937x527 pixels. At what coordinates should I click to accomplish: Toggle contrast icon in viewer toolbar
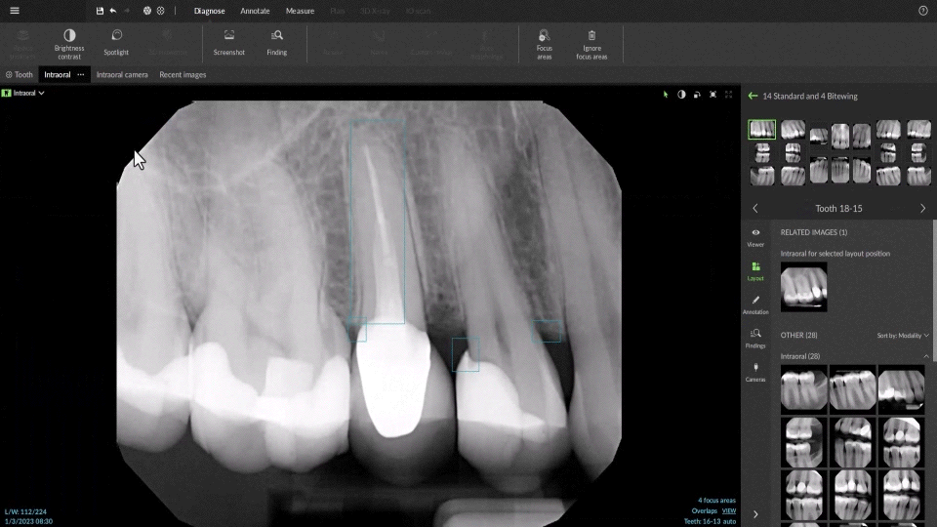pyautogui.click(x=681, y=95)
